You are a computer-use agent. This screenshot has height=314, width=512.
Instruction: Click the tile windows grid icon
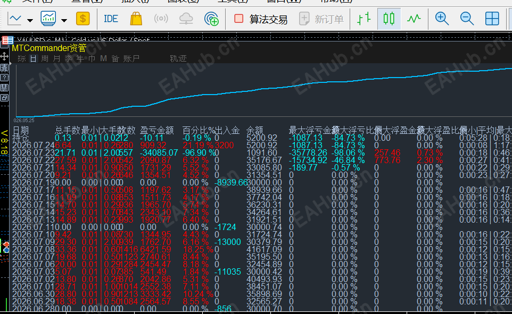492,19
